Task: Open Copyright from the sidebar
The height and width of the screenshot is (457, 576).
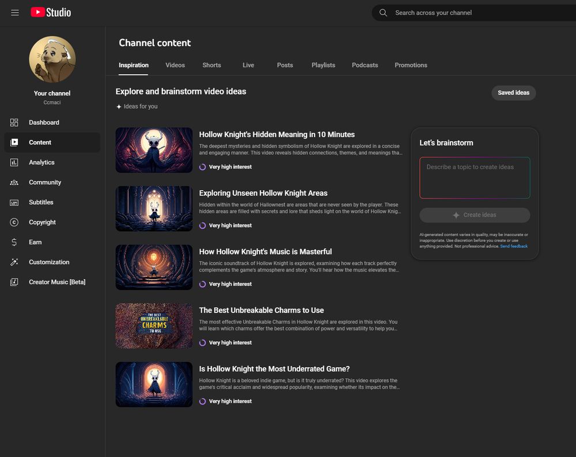Action: click(52, 222)
